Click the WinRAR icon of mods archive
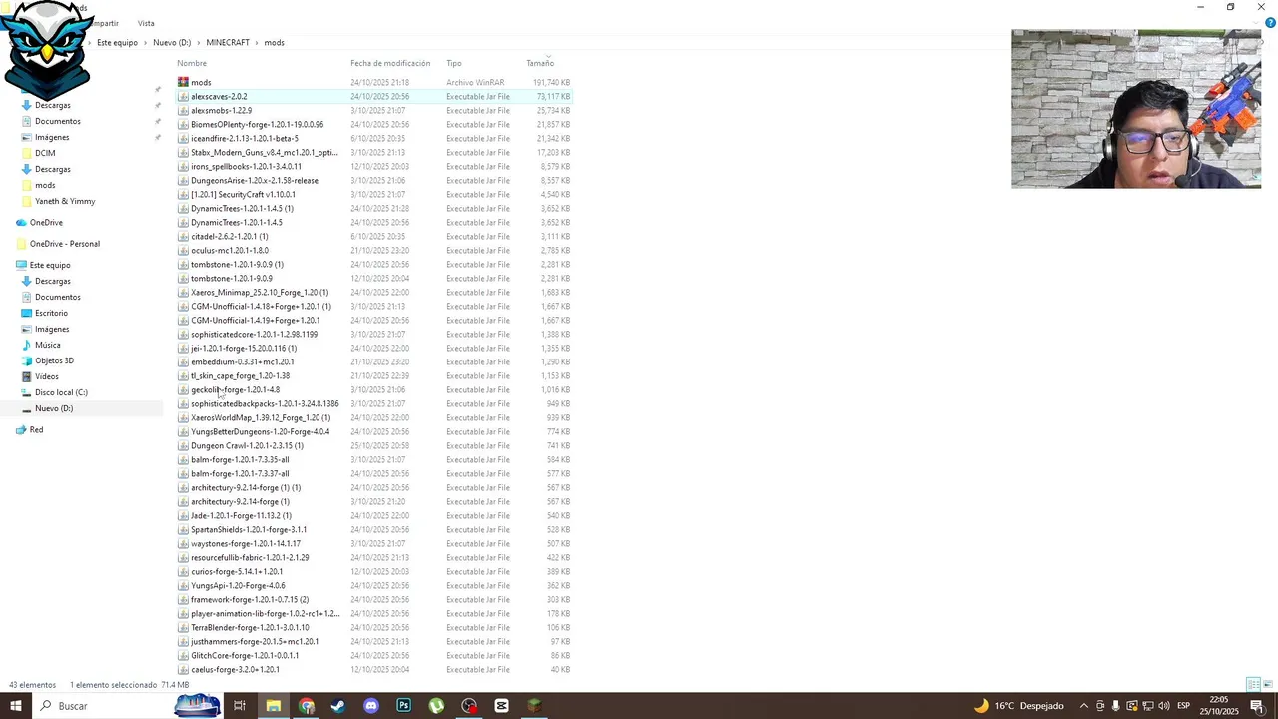 click(x=183, y=82)
